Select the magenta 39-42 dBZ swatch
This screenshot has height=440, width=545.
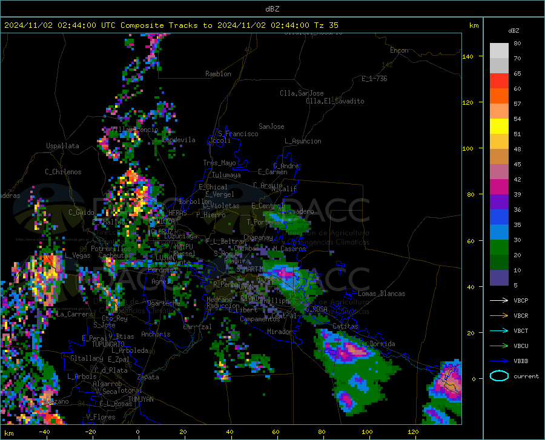click(499, 187)
